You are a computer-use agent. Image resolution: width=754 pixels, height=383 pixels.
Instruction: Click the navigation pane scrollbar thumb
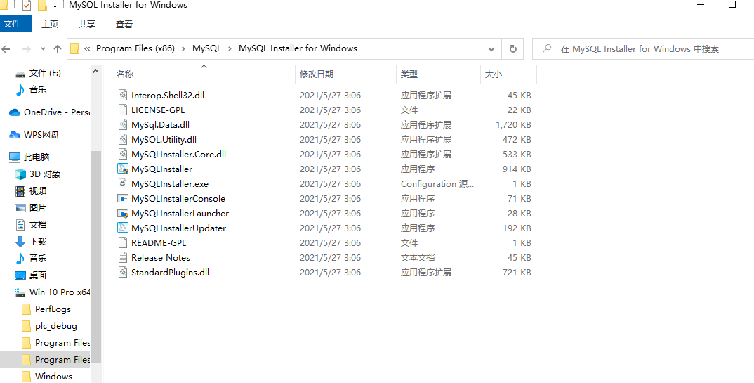coord(95,257)
